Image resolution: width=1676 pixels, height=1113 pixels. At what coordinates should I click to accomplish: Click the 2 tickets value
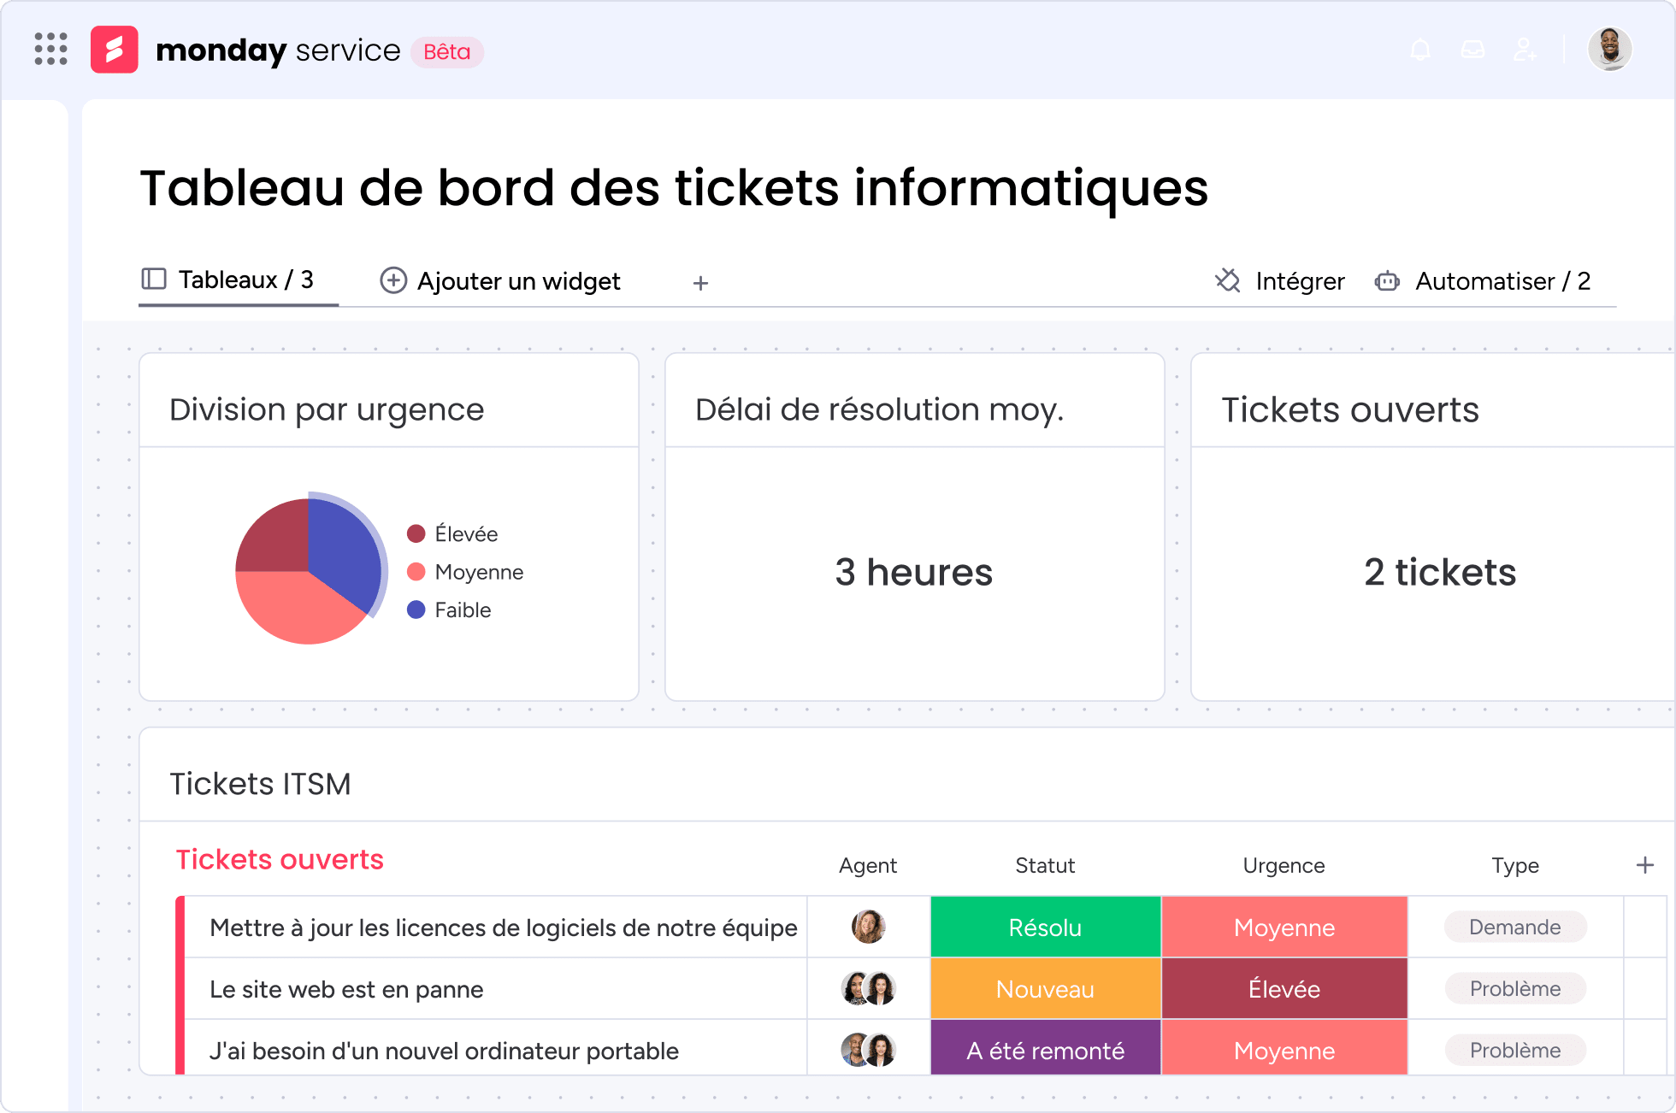pos(1440,572)
